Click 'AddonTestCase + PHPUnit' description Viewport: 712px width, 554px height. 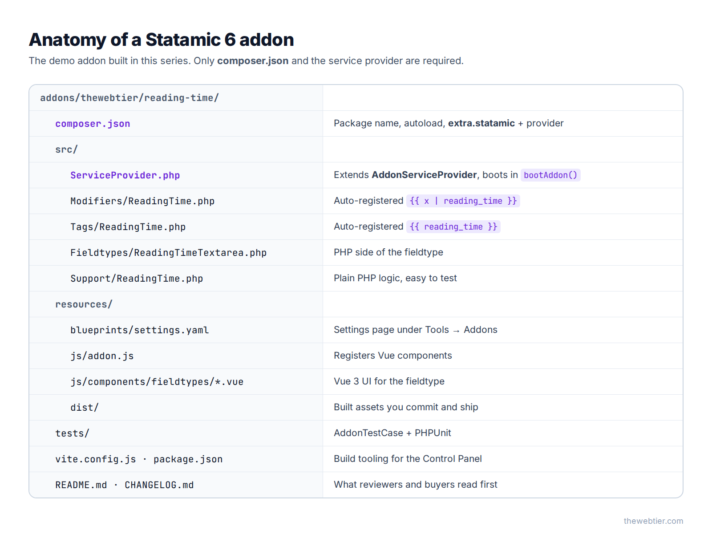tap(392, 433)
